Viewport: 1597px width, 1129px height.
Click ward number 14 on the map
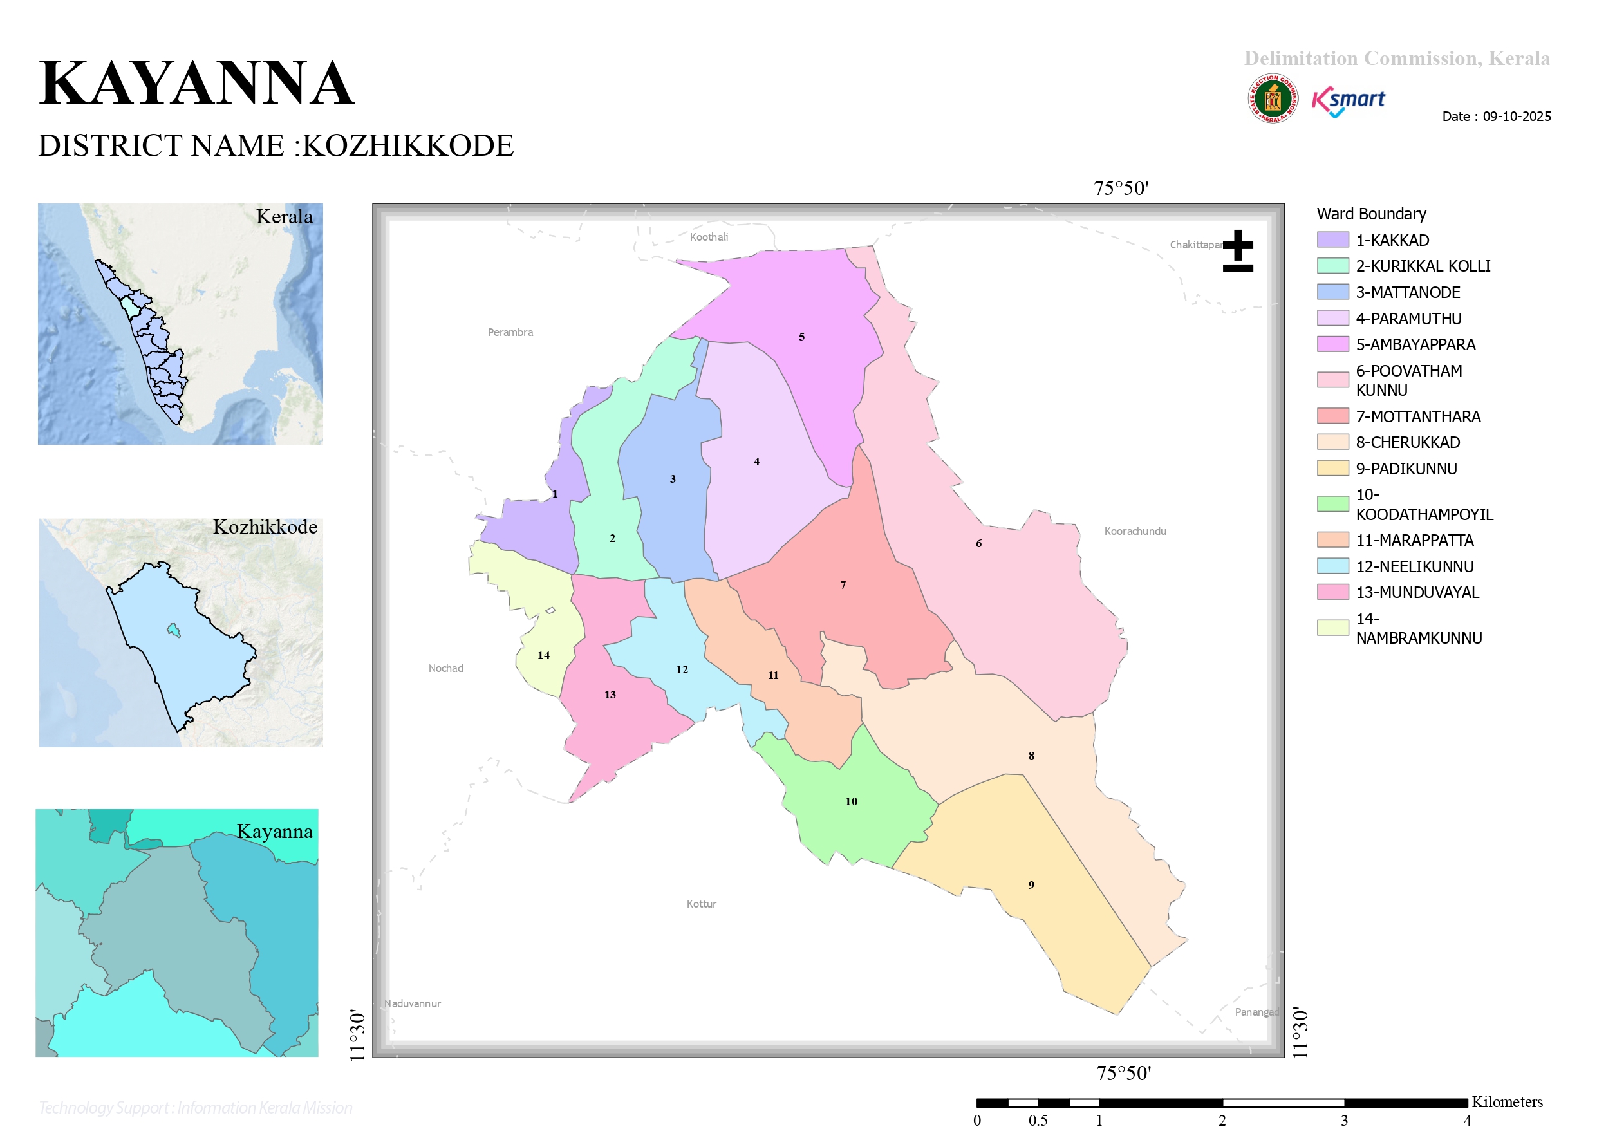click(x=543, y=656)
